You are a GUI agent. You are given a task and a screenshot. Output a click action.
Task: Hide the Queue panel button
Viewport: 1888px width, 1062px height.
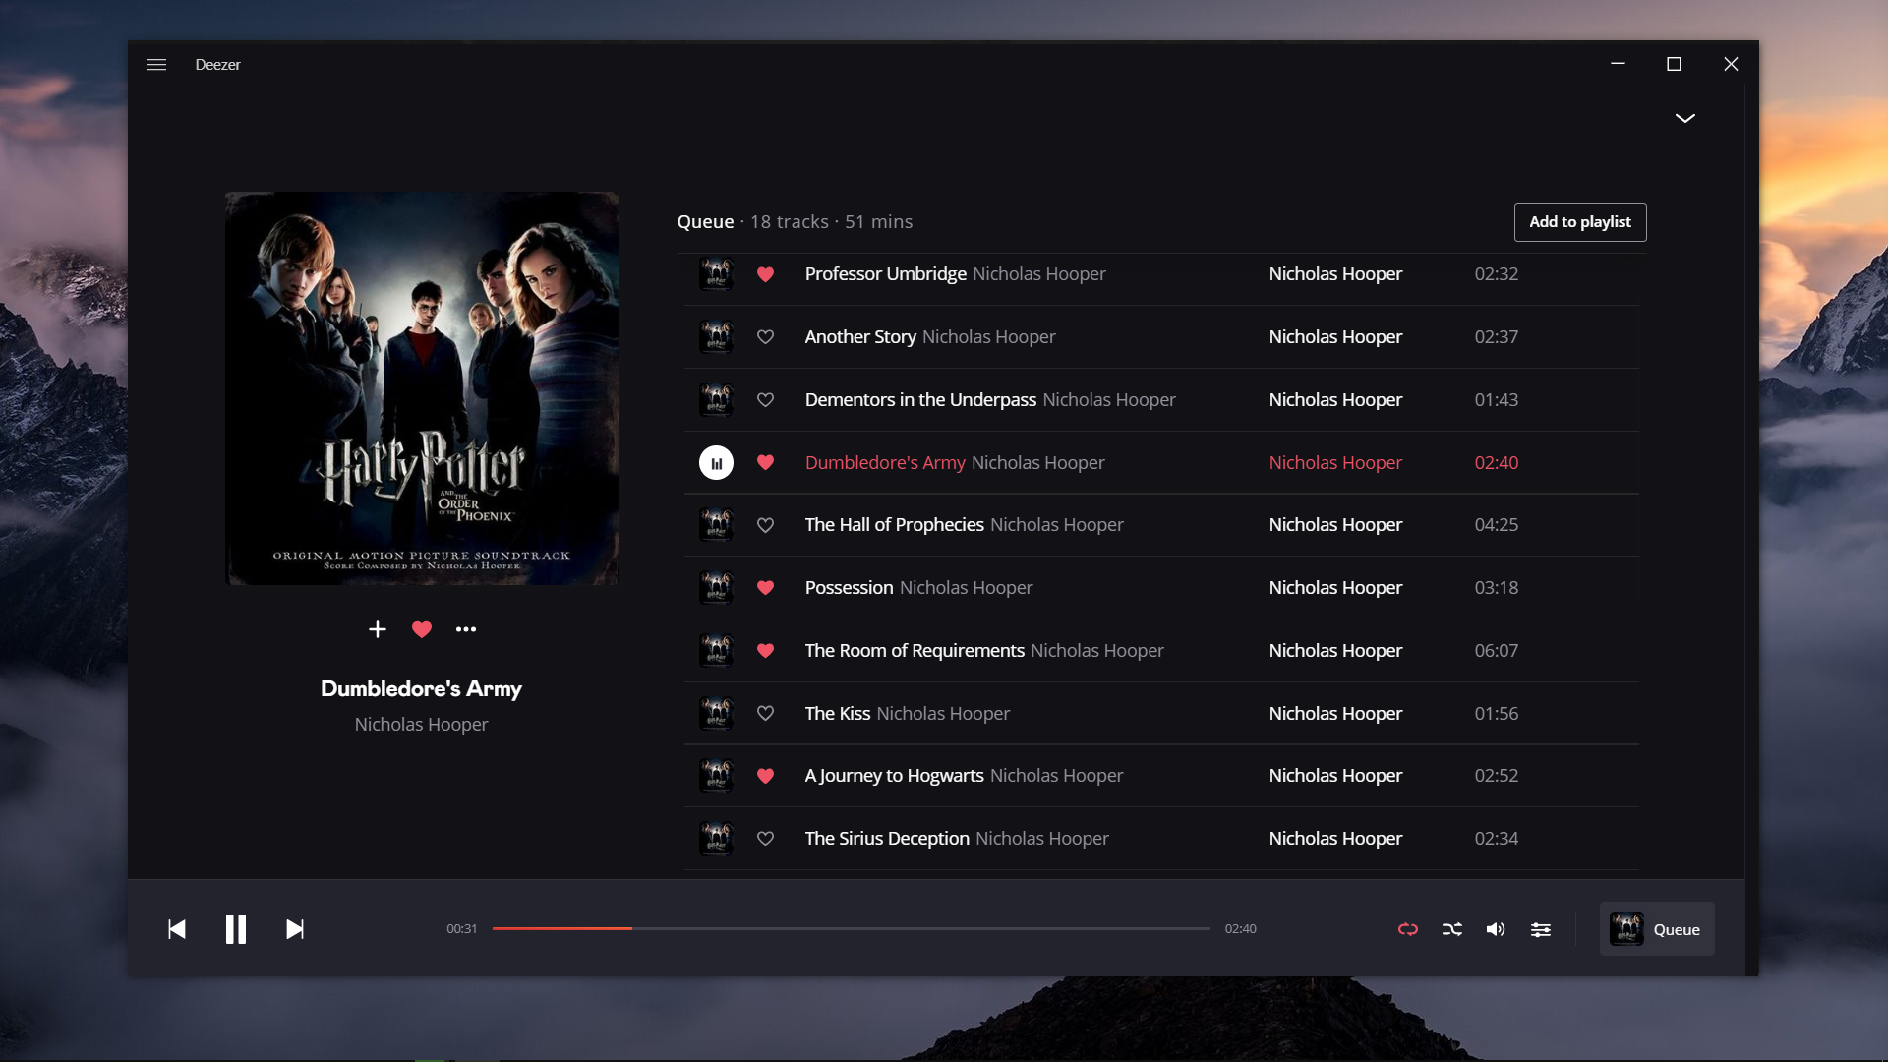(1656, 929)
